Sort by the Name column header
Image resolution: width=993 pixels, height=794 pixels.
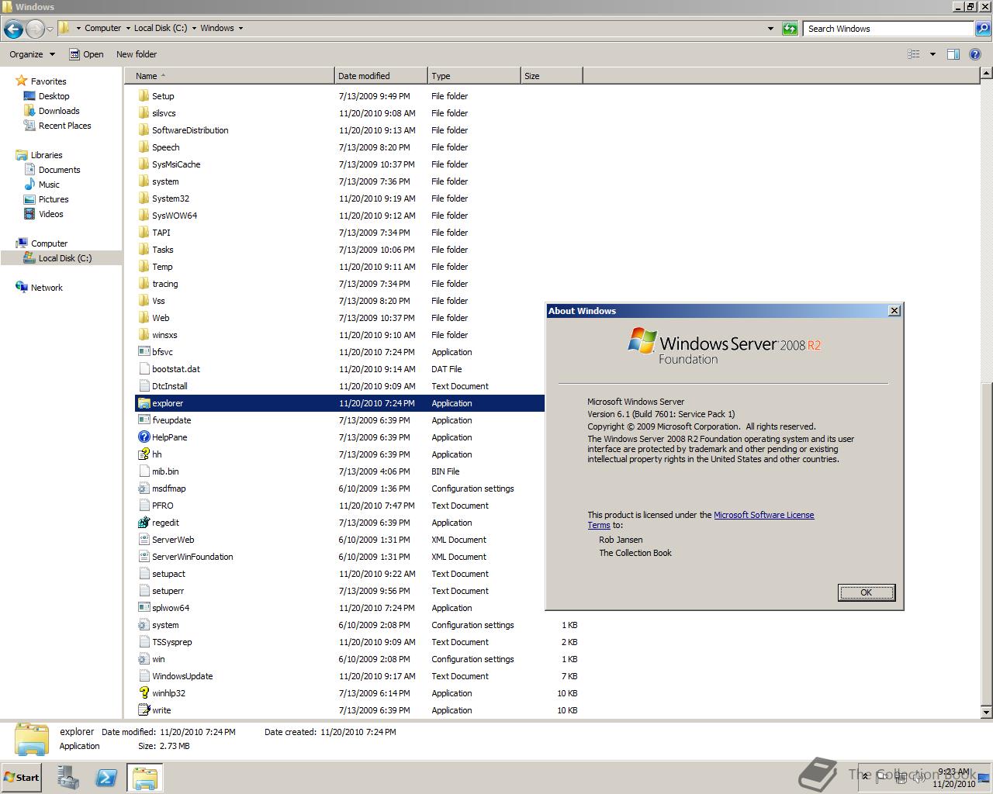point(230,76)
